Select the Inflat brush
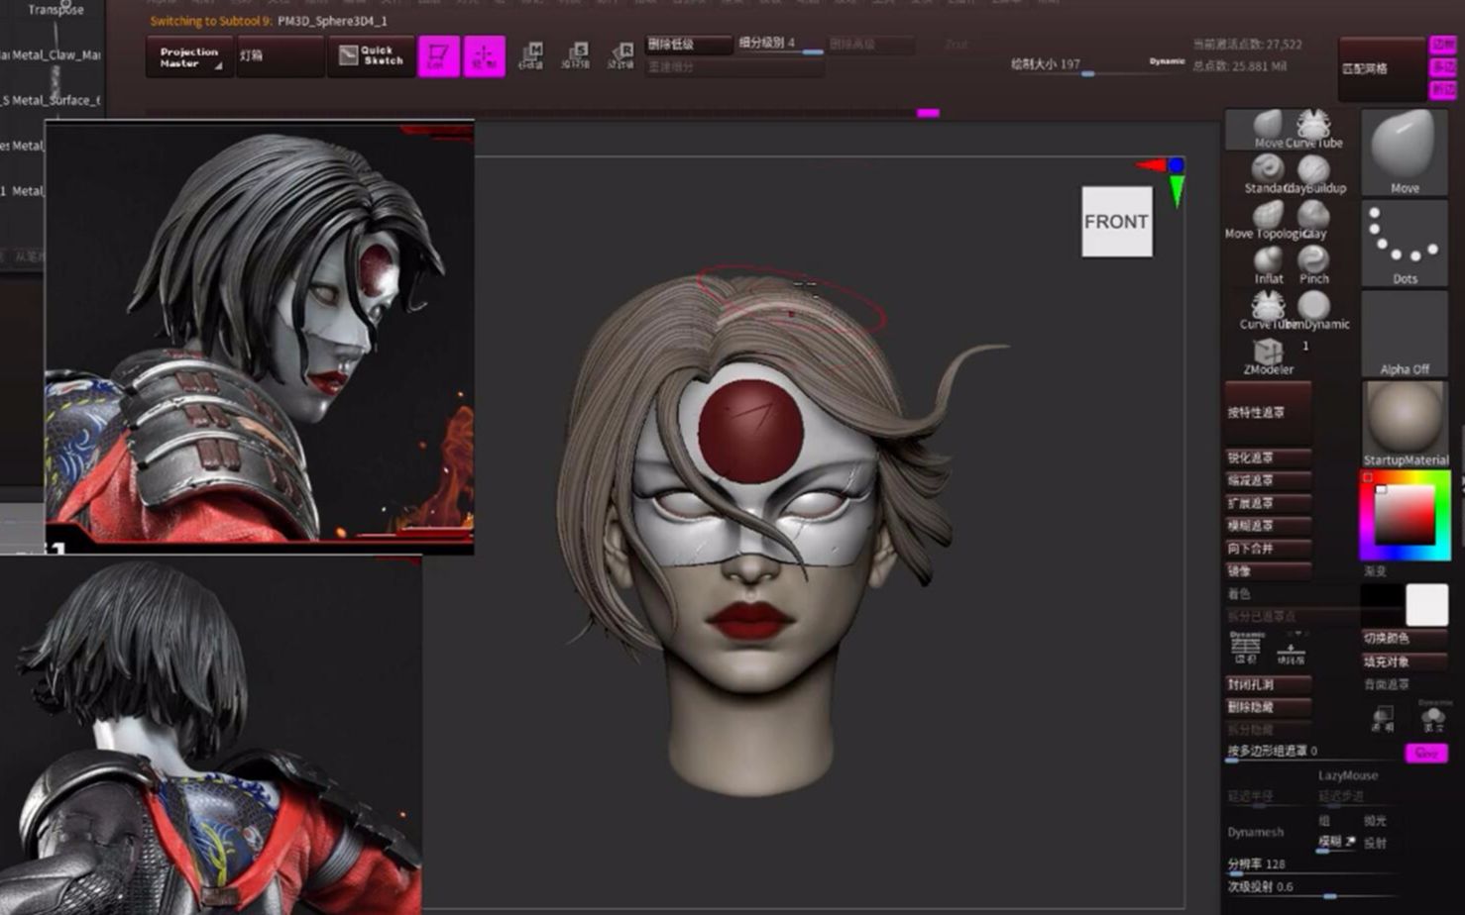Image resolution: width=1465 pixels, height=915 pixels. 1267,257
